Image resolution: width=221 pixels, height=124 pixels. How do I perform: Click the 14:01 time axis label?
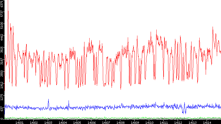[19, 123]
